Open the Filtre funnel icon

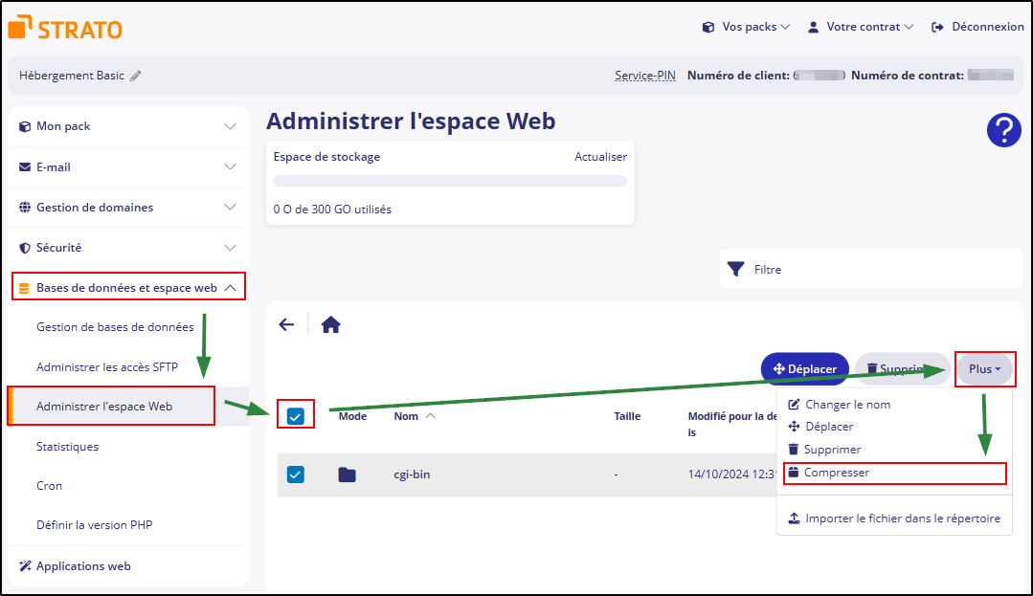tap(735, 270)
